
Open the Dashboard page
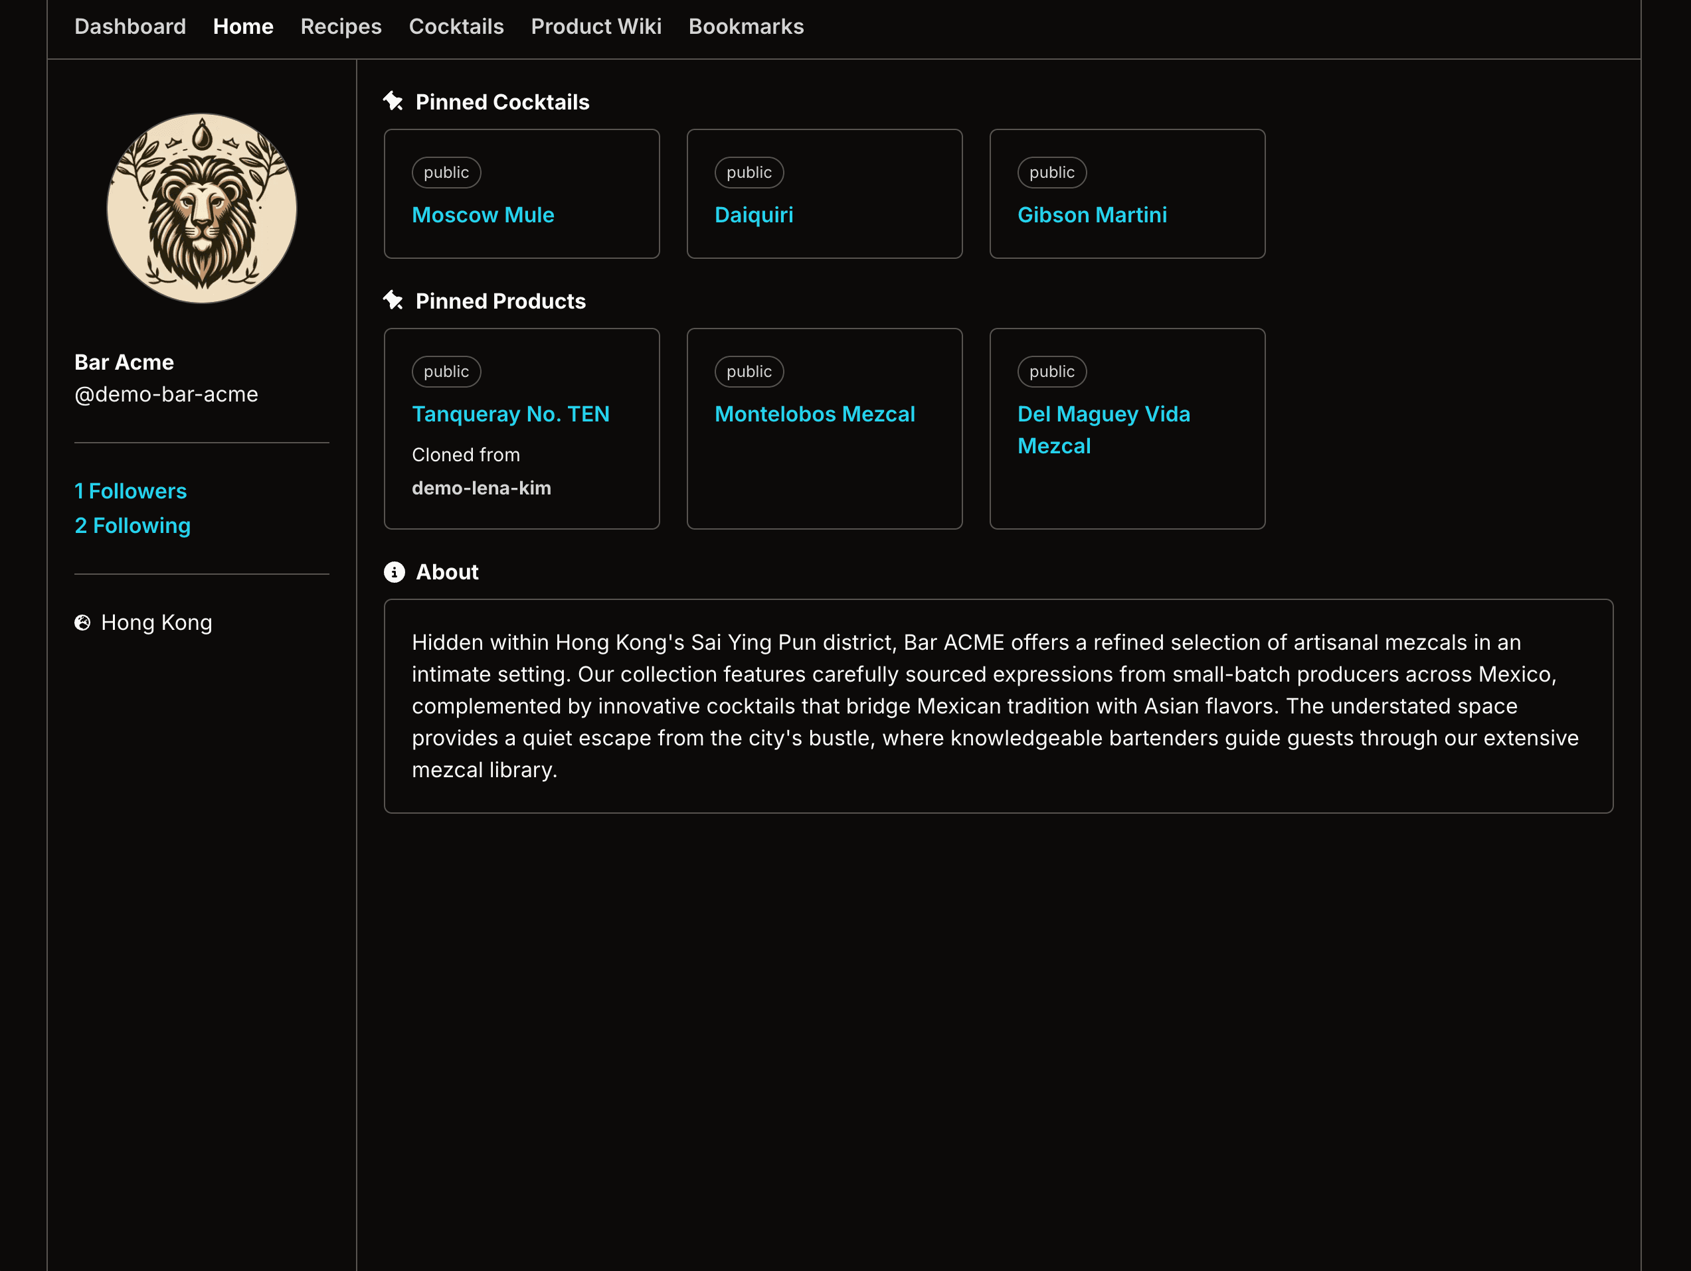[x=130, y=27]
